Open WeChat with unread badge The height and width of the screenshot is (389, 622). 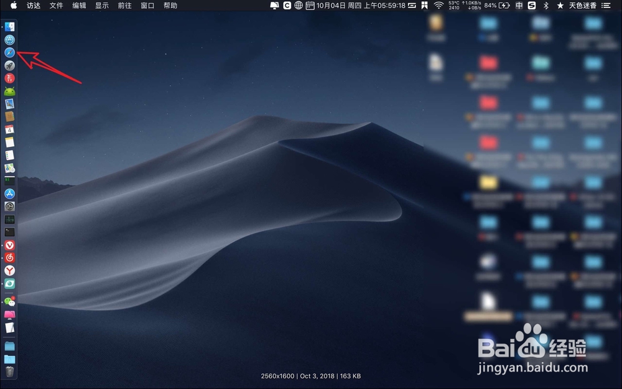click(x=9, y=302)
